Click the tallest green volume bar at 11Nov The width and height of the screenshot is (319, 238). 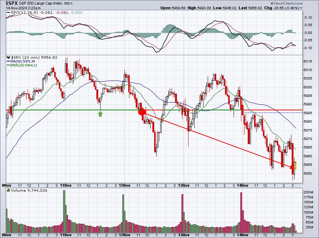tap(64, 211)
